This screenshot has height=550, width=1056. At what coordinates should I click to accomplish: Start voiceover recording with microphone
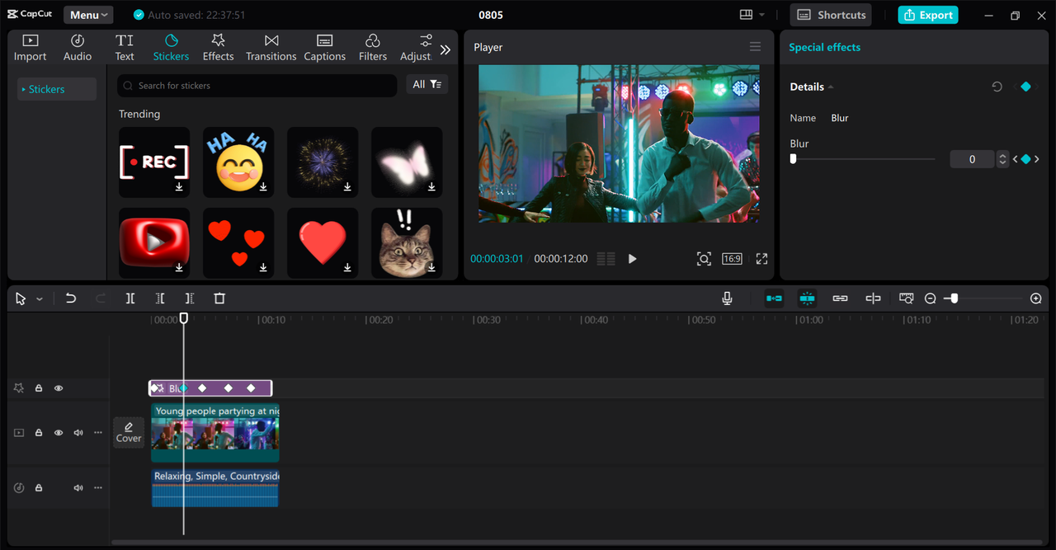point(727,299)
